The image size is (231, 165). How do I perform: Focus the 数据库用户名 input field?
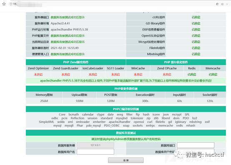95,152
